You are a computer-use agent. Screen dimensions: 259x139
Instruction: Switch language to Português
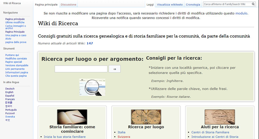(11, 110)
